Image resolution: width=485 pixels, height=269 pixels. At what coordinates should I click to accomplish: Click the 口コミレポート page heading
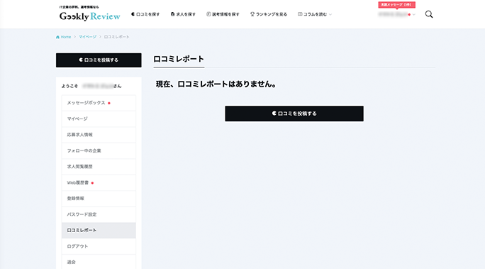coord(179,59)
